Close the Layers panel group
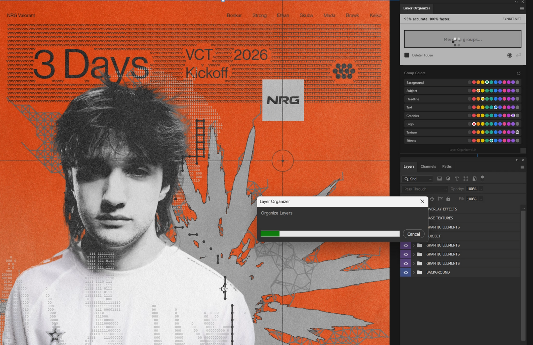Image resolution: width=533 pixels, height=345 pixels. 523,160
